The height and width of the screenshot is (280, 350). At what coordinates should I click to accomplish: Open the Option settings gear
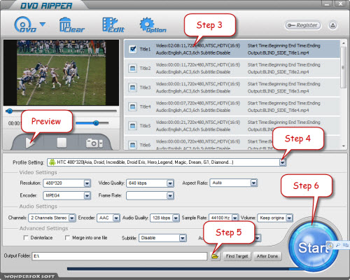click(153, 25)
